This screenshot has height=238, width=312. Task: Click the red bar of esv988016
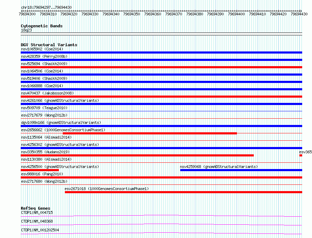(161, 177)
